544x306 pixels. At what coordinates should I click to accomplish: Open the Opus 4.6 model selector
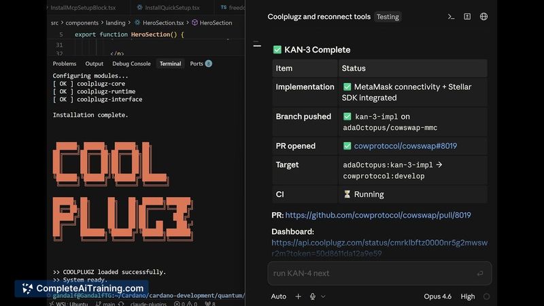tap(437, 296)
